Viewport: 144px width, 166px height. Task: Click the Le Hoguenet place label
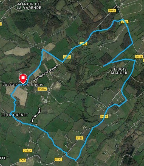point(15,115)
